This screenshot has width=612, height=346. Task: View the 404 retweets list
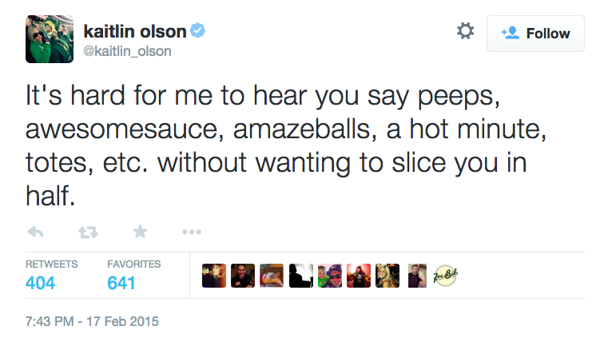point(40,282)
